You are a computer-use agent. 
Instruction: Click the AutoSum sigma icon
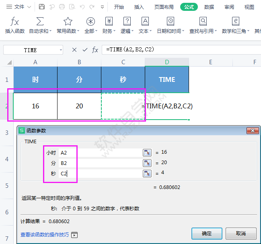(x=40, y=21)
